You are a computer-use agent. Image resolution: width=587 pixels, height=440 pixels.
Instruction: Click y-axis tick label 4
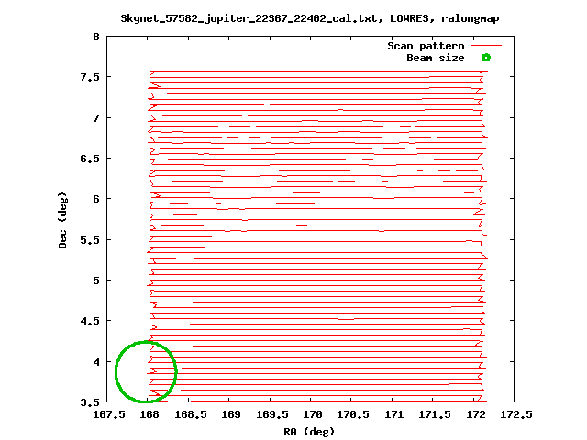click(96, 362)
